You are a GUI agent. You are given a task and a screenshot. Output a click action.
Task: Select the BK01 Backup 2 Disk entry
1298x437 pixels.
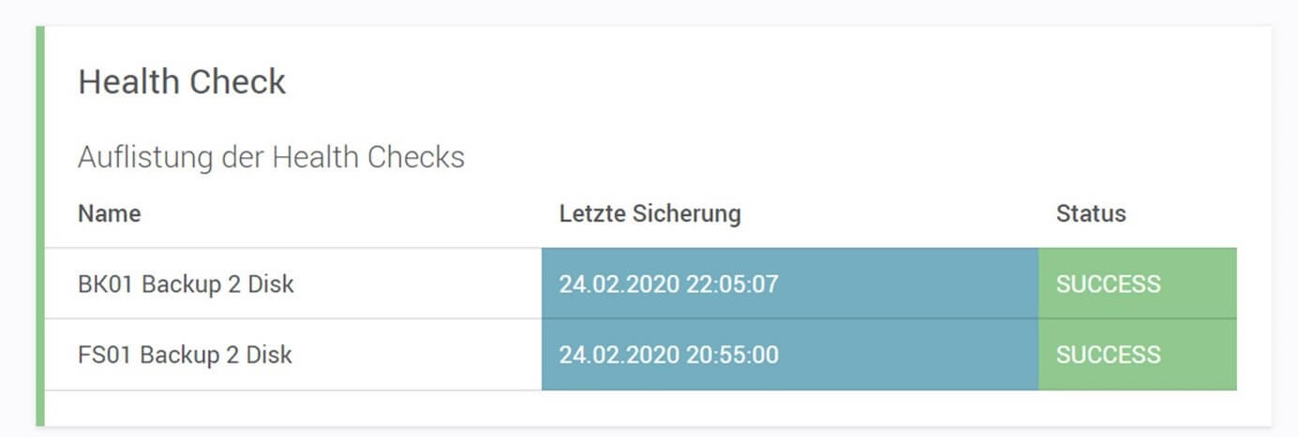(186, 284)
